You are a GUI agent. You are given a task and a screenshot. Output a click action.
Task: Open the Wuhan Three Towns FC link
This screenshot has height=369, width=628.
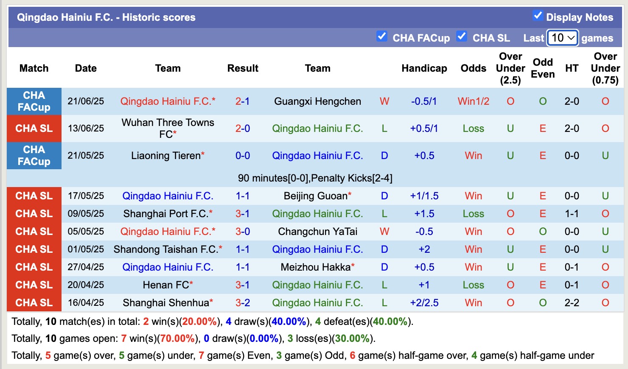click(x=168, y=129)
